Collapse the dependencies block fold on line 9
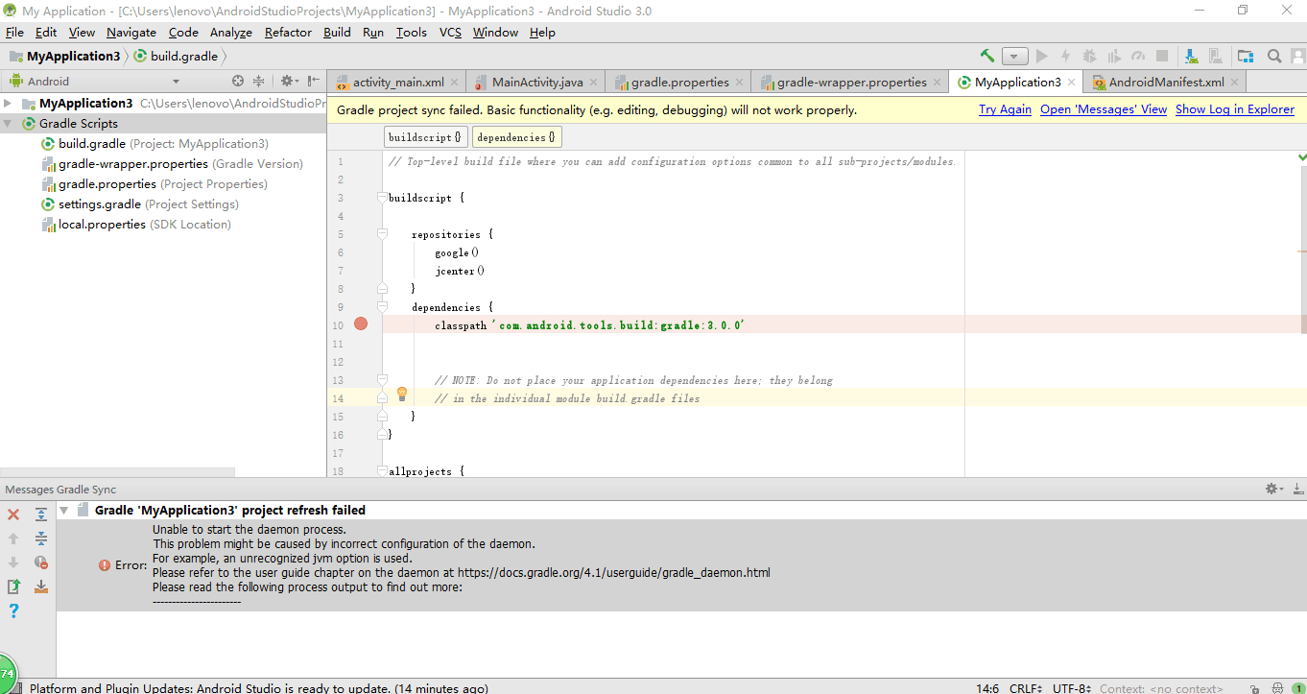 382,308
